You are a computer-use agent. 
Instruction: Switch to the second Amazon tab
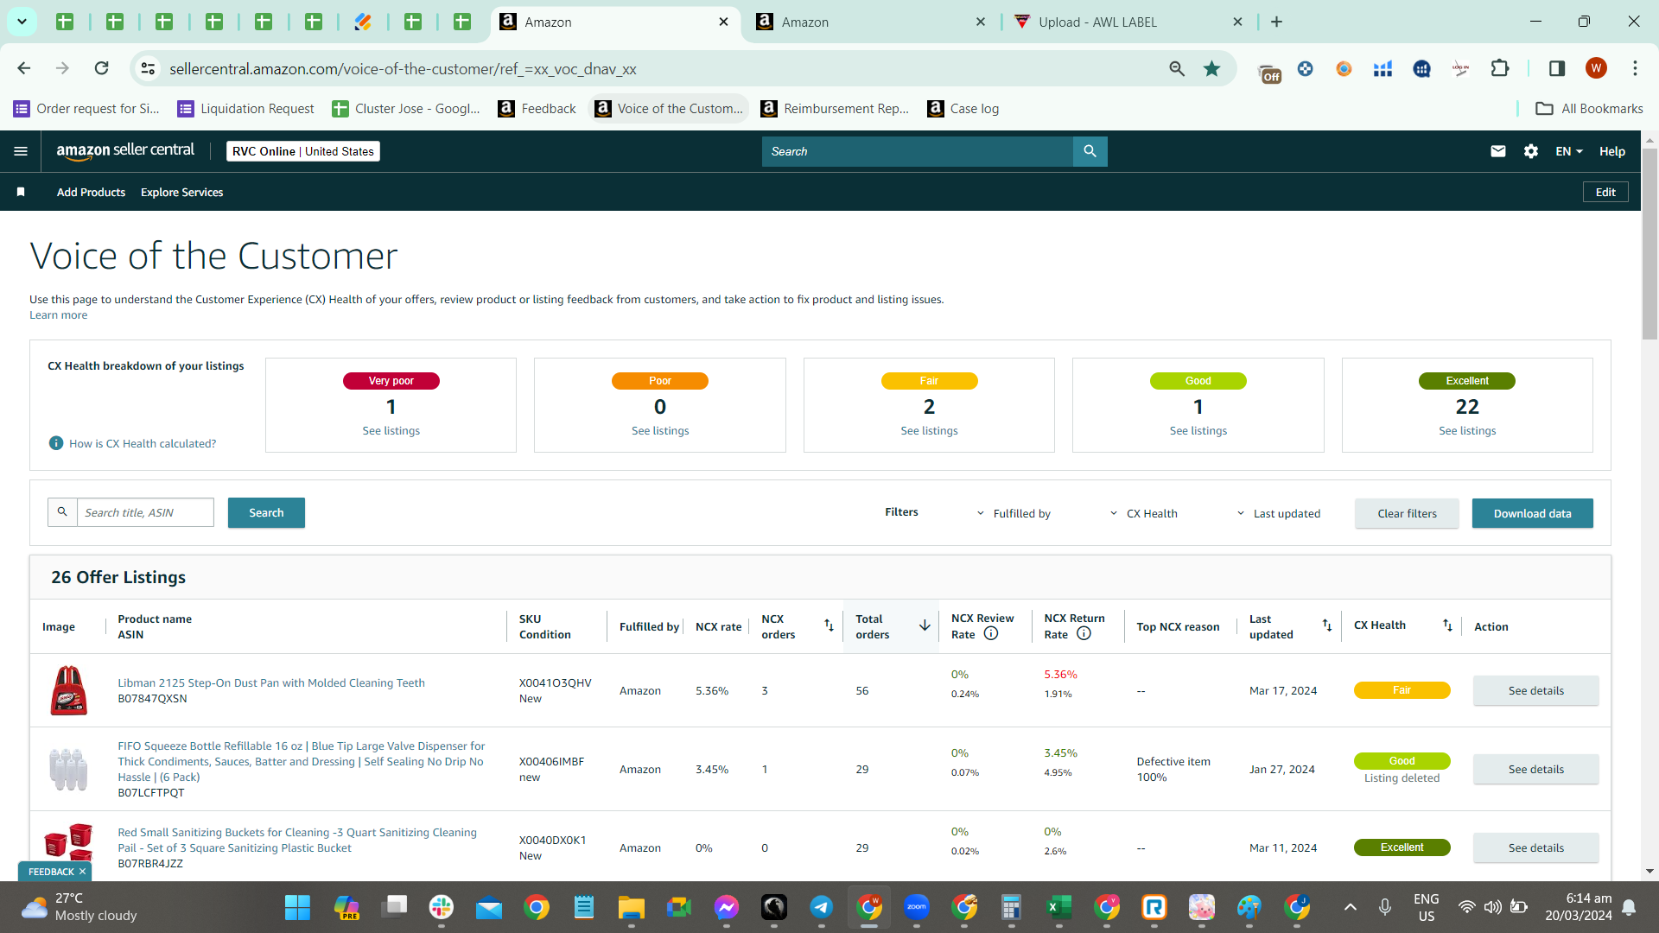[x=872, y=22]
